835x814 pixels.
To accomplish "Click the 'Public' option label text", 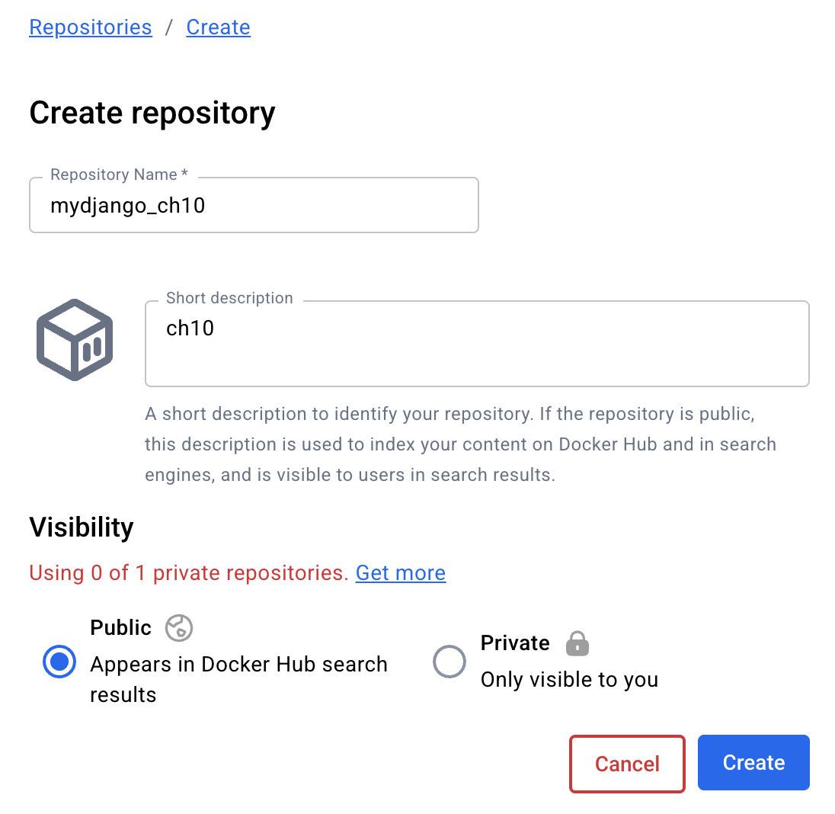I will pos(120,628).
